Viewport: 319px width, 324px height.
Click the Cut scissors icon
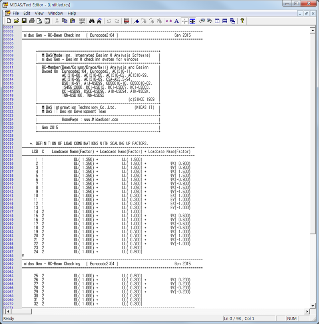pos(57,21)
